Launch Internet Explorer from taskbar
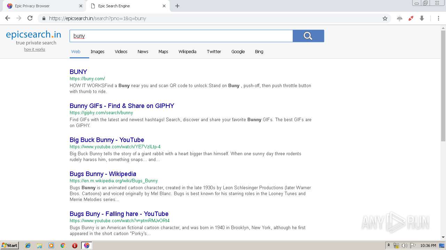 28,245
